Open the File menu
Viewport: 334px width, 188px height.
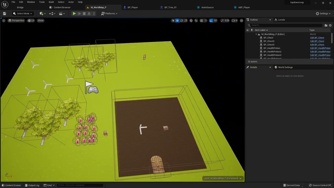coord(13,2)
